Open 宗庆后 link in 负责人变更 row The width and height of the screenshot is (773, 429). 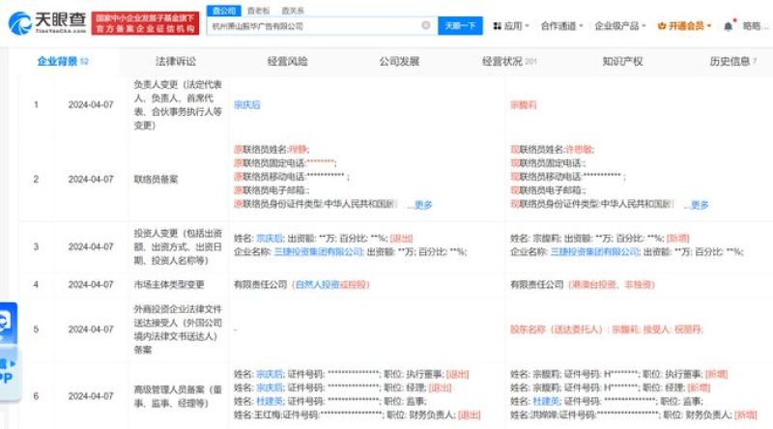pos(247,104)
